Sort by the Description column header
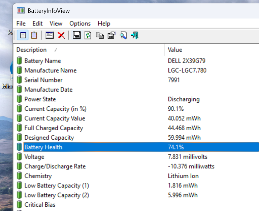The width and height of the screenshot is (259, 211). 89,50
